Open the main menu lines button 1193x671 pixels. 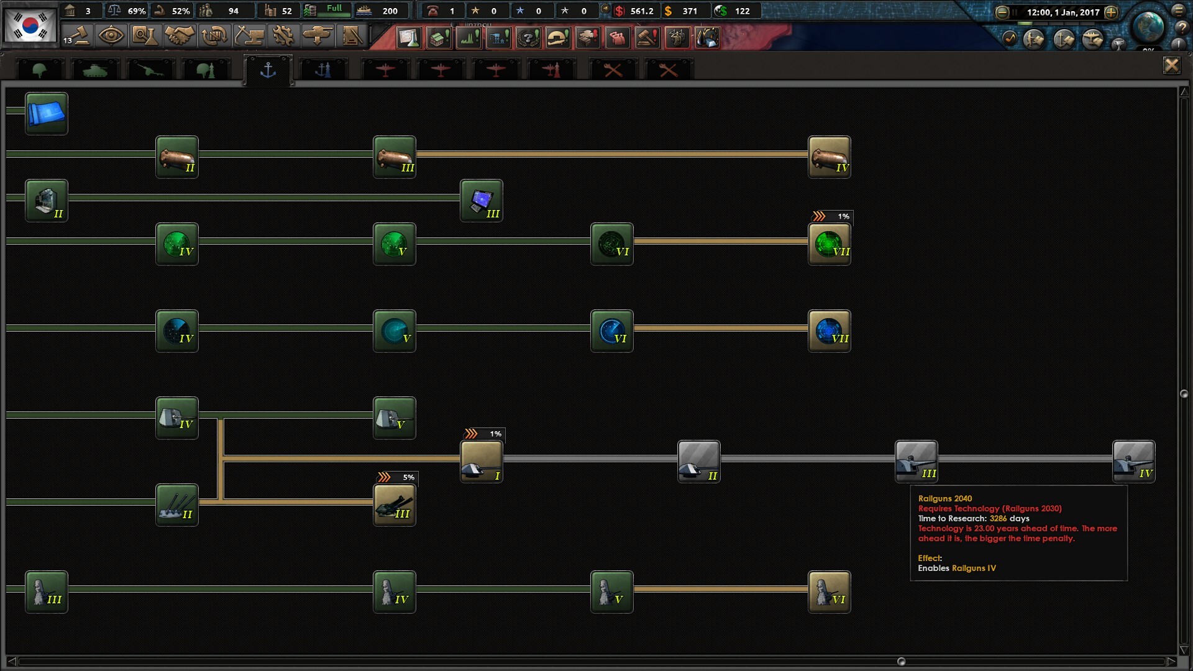[1179, 11]
